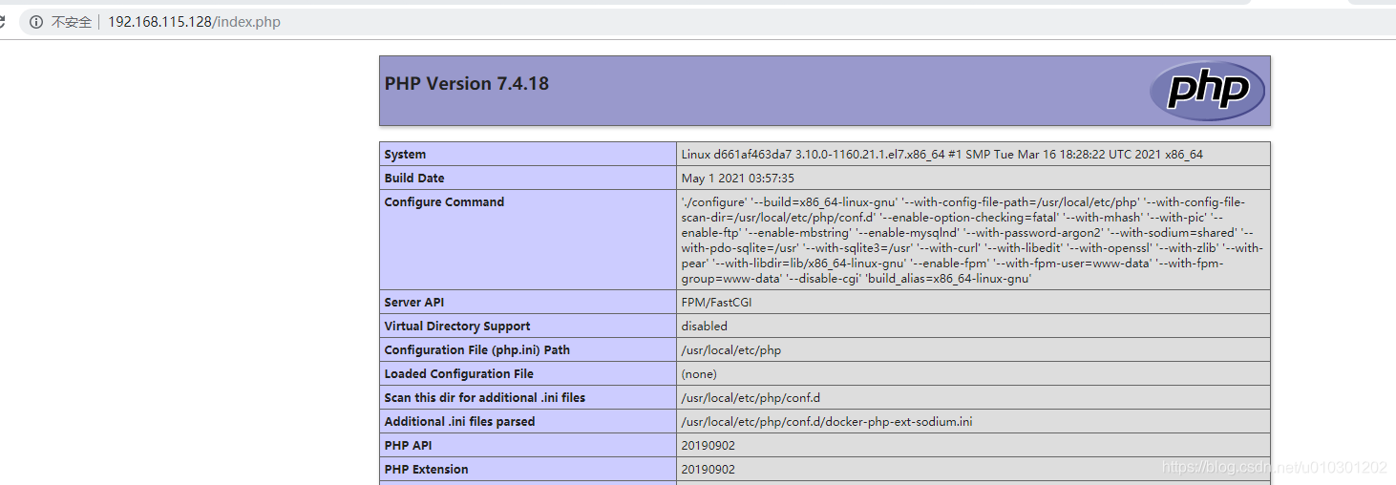Click the docker-php-ext-sodium.ini path value
The width and height of the screenshot is (1396, 485).
point(827,422)
